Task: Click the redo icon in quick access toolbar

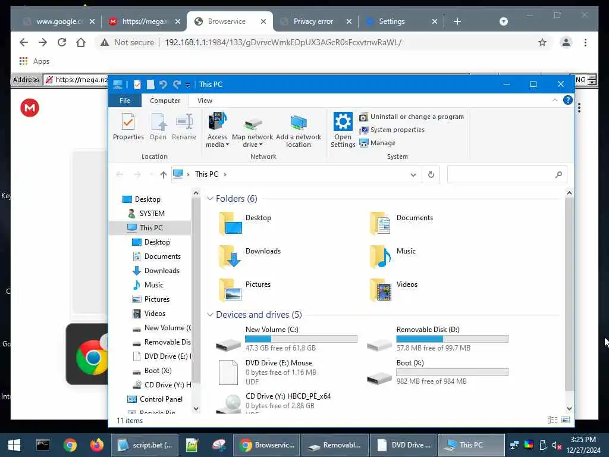Action: 177,84
